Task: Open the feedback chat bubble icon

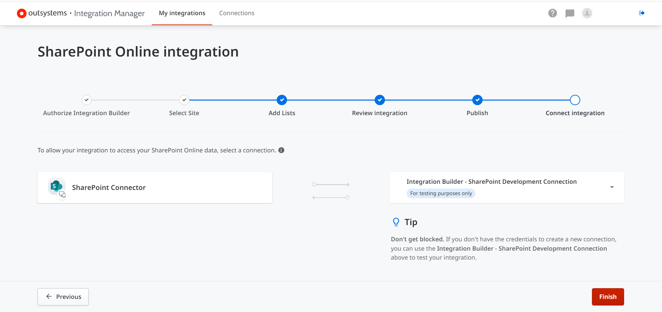Action: pos(570,13)
